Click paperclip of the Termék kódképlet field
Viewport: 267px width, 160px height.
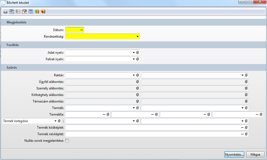pyautogui.click(x=246, y=128)
